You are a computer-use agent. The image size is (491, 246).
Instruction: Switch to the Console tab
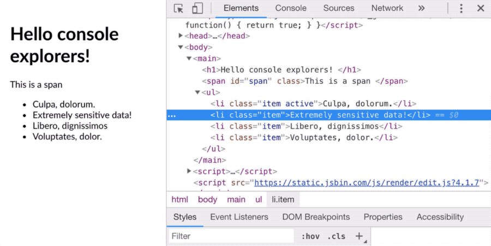[291, 8]
